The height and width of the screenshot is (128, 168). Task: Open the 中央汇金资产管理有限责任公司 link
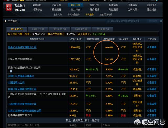[24, 111]
